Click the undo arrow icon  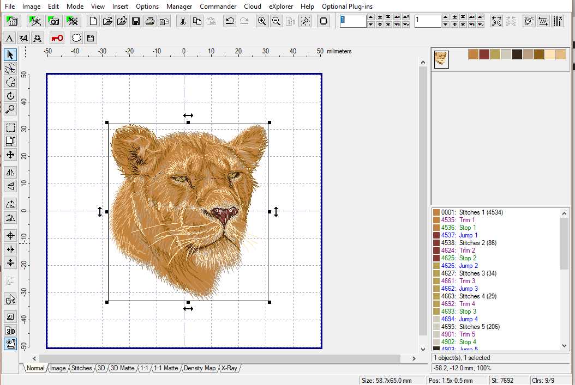coord(230,21)
